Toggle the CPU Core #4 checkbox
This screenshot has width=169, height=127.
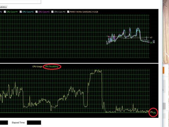[52, 12]
